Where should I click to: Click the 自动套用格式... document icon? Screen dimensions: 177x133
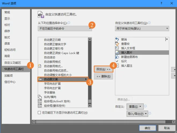click(x=40, y=66)
